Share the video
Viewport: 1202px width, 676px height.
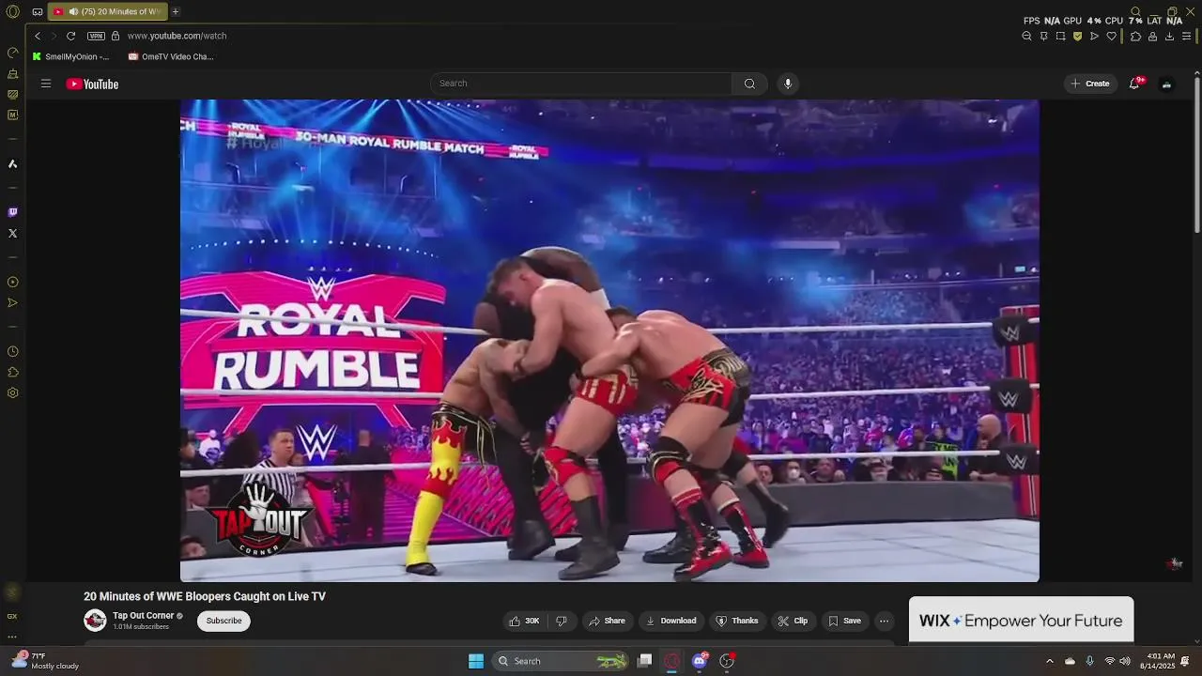[607, 621]
